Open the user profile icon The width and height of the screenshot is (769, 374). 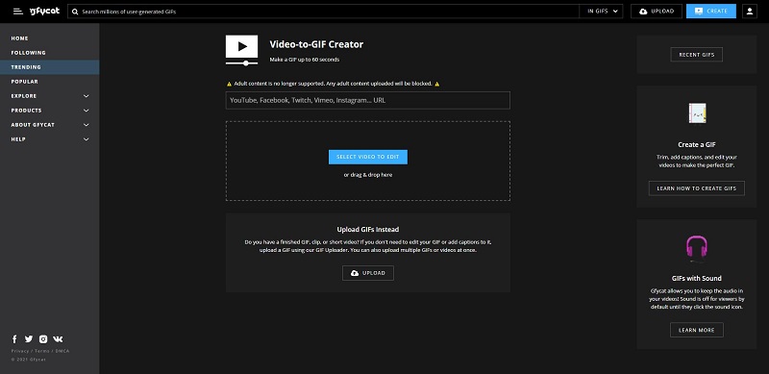point(750,12)
